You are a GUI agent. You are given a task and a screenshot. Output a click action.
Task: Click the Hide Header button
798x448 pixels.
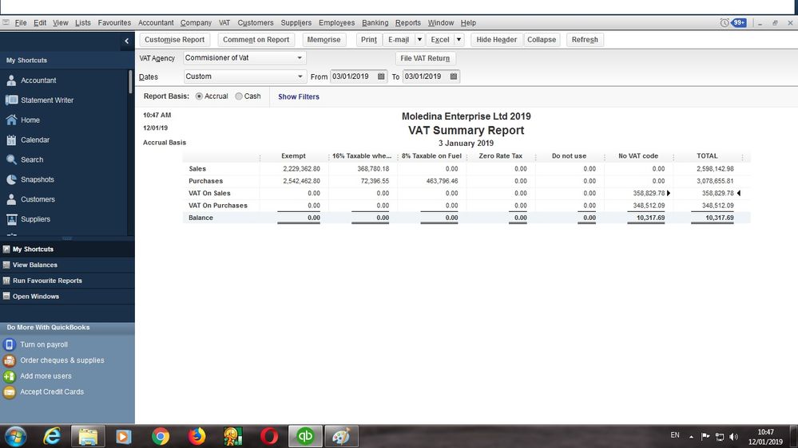(496, 40)
